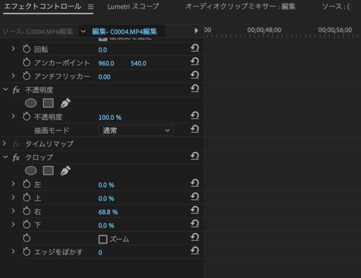
Task: Reset the クロップ effect
Action: 195,156
